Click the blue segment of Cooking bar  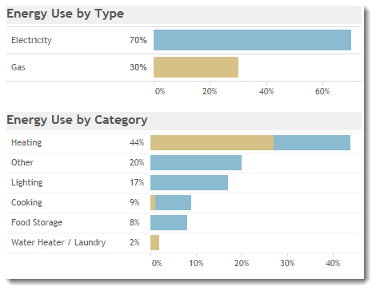pos(174,202)
